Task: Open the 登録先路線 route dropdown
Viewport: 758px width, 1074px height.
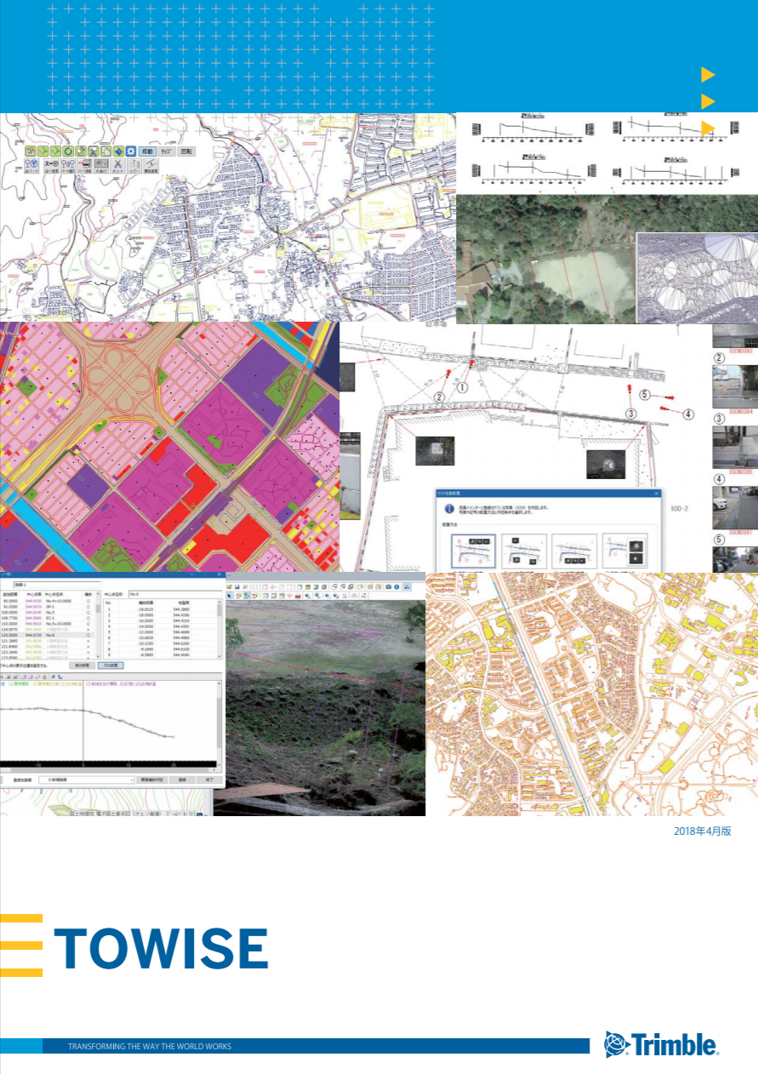Action: tap(87, 780)
